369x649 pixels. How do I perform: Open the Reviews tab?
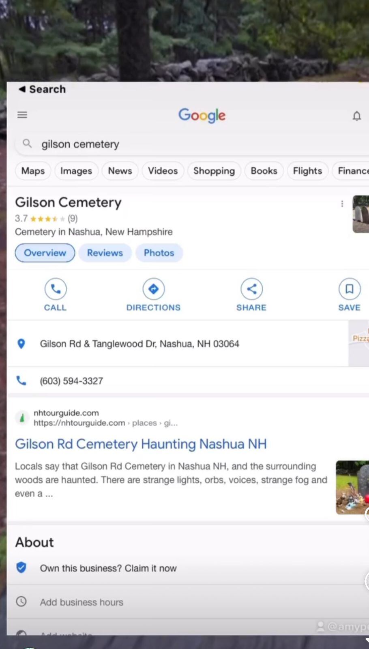(105, 253)
